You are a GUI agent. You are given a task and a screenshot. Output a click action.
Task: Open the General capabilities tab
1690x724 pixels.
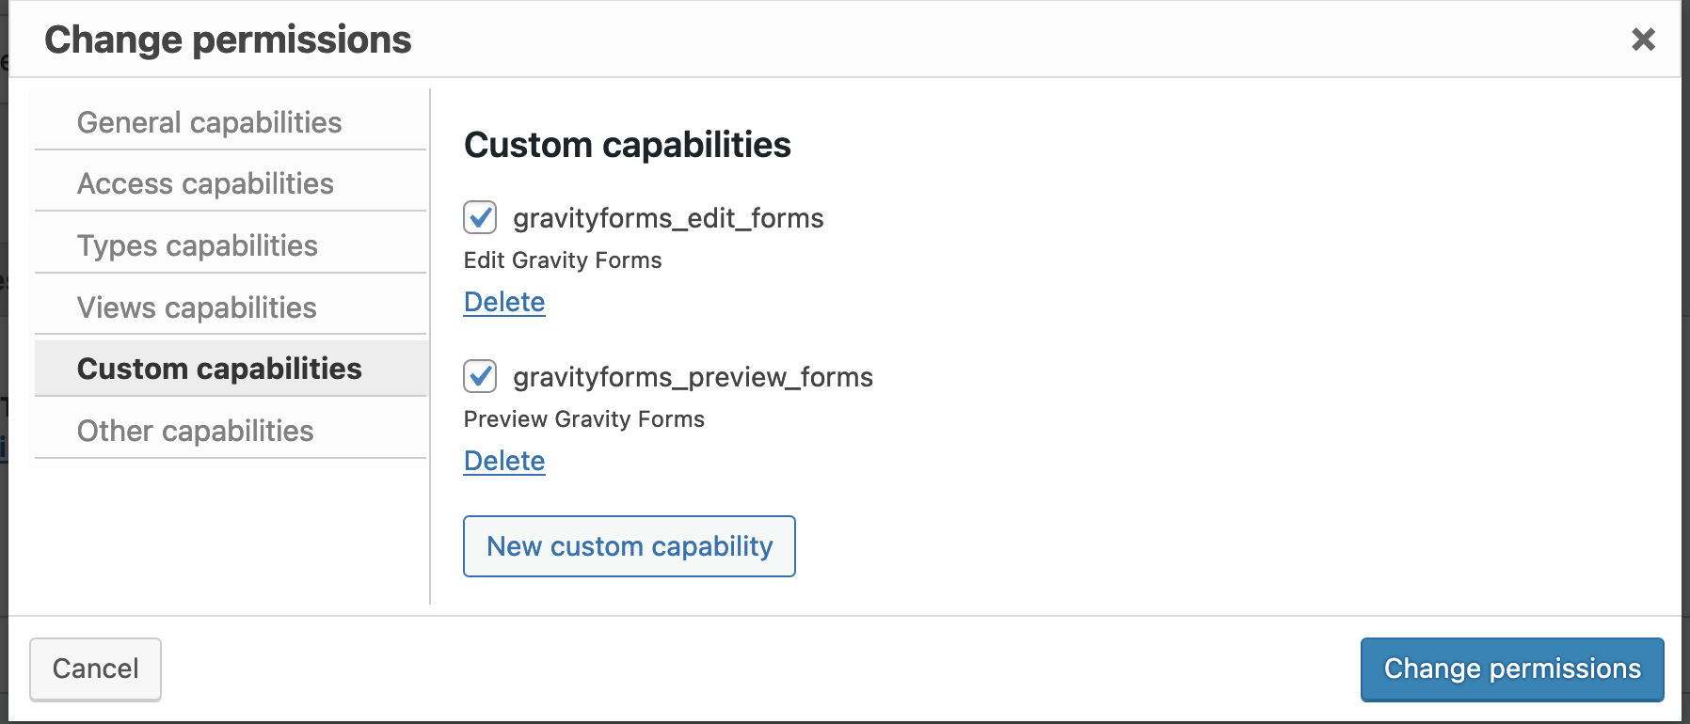[231, 122]
